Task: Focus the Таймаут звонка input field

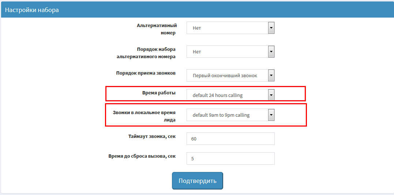Action: [230, 139]
